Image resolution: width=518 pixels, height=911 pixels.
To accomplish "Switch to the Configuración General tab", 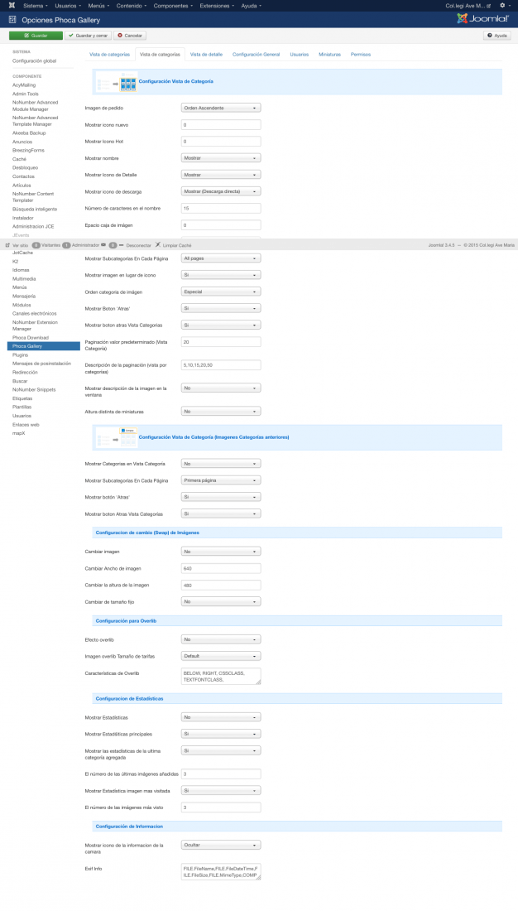I will tap(256, 54).
